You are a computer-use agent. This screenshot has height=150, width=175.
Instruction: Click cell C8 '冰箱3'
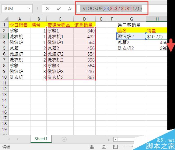[x=60, y=66]
